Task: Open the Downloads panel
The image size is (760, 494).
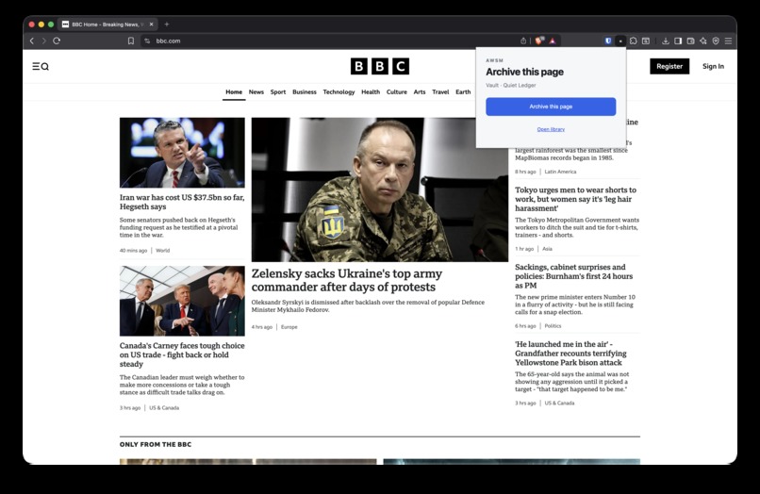Action: pyautogui.click(x=666, y=41)
